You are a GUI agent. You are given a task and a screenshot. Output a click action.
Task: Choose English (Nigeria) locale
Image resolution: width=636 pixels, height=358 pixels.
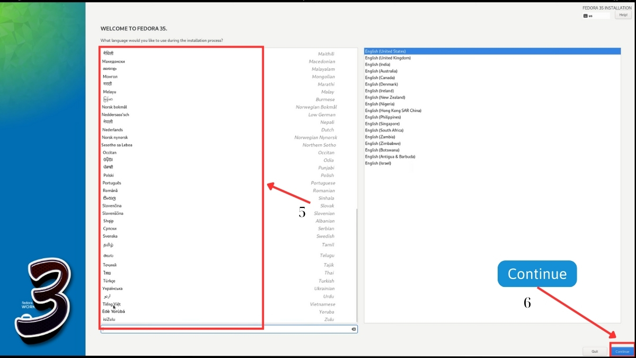[492, 104]
